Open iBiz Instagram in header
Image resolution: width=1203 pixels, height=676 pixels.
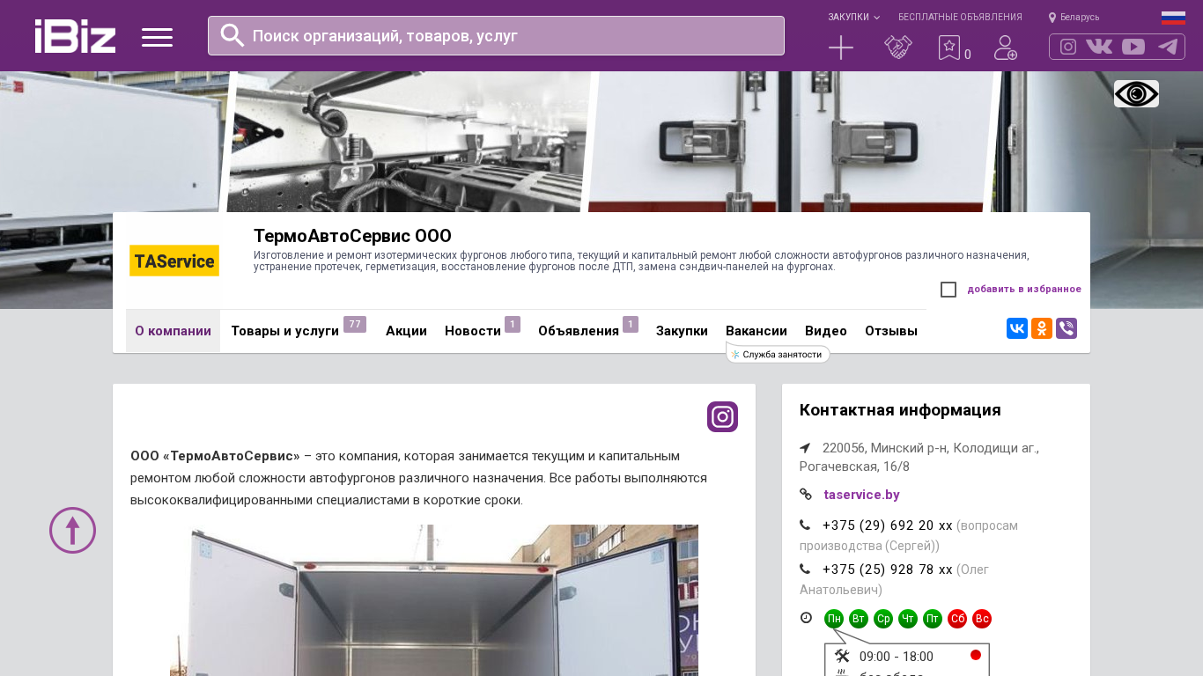click(1068, 47)
